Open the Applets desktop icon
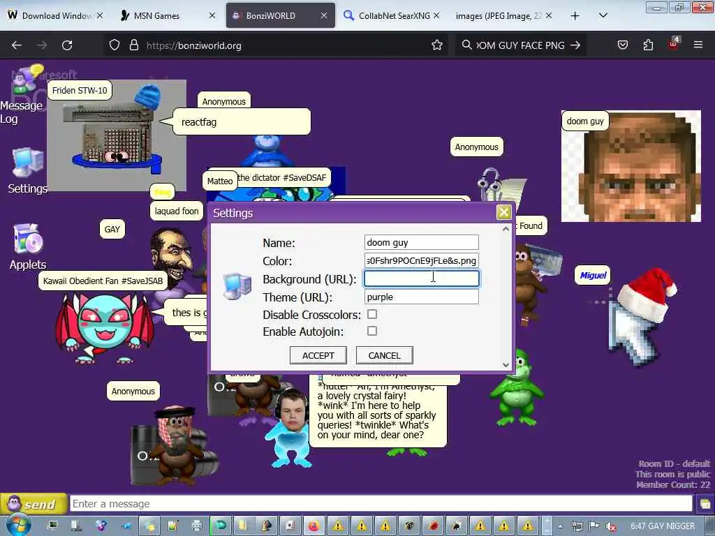The height and width of the screenshot is (536, 715). coord(27,246)
